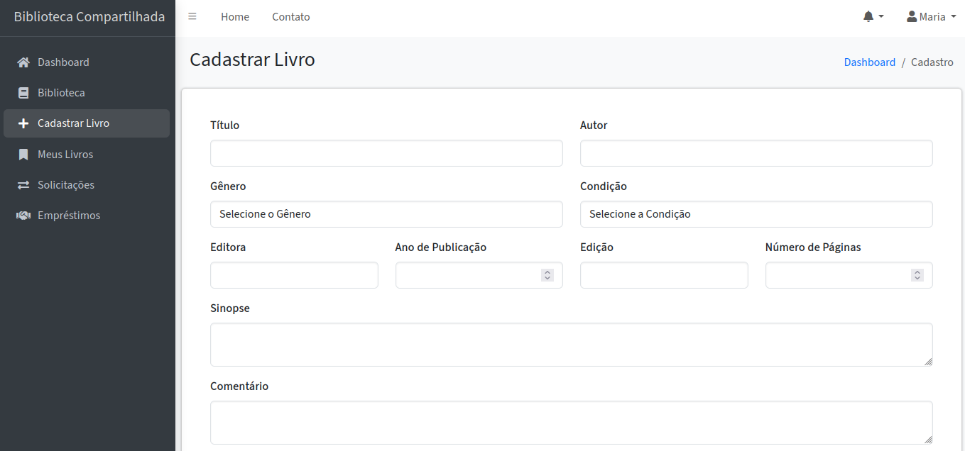The image size is (965, 451).
Task: Click the user profile icon beside Maria
Action: 911,16
